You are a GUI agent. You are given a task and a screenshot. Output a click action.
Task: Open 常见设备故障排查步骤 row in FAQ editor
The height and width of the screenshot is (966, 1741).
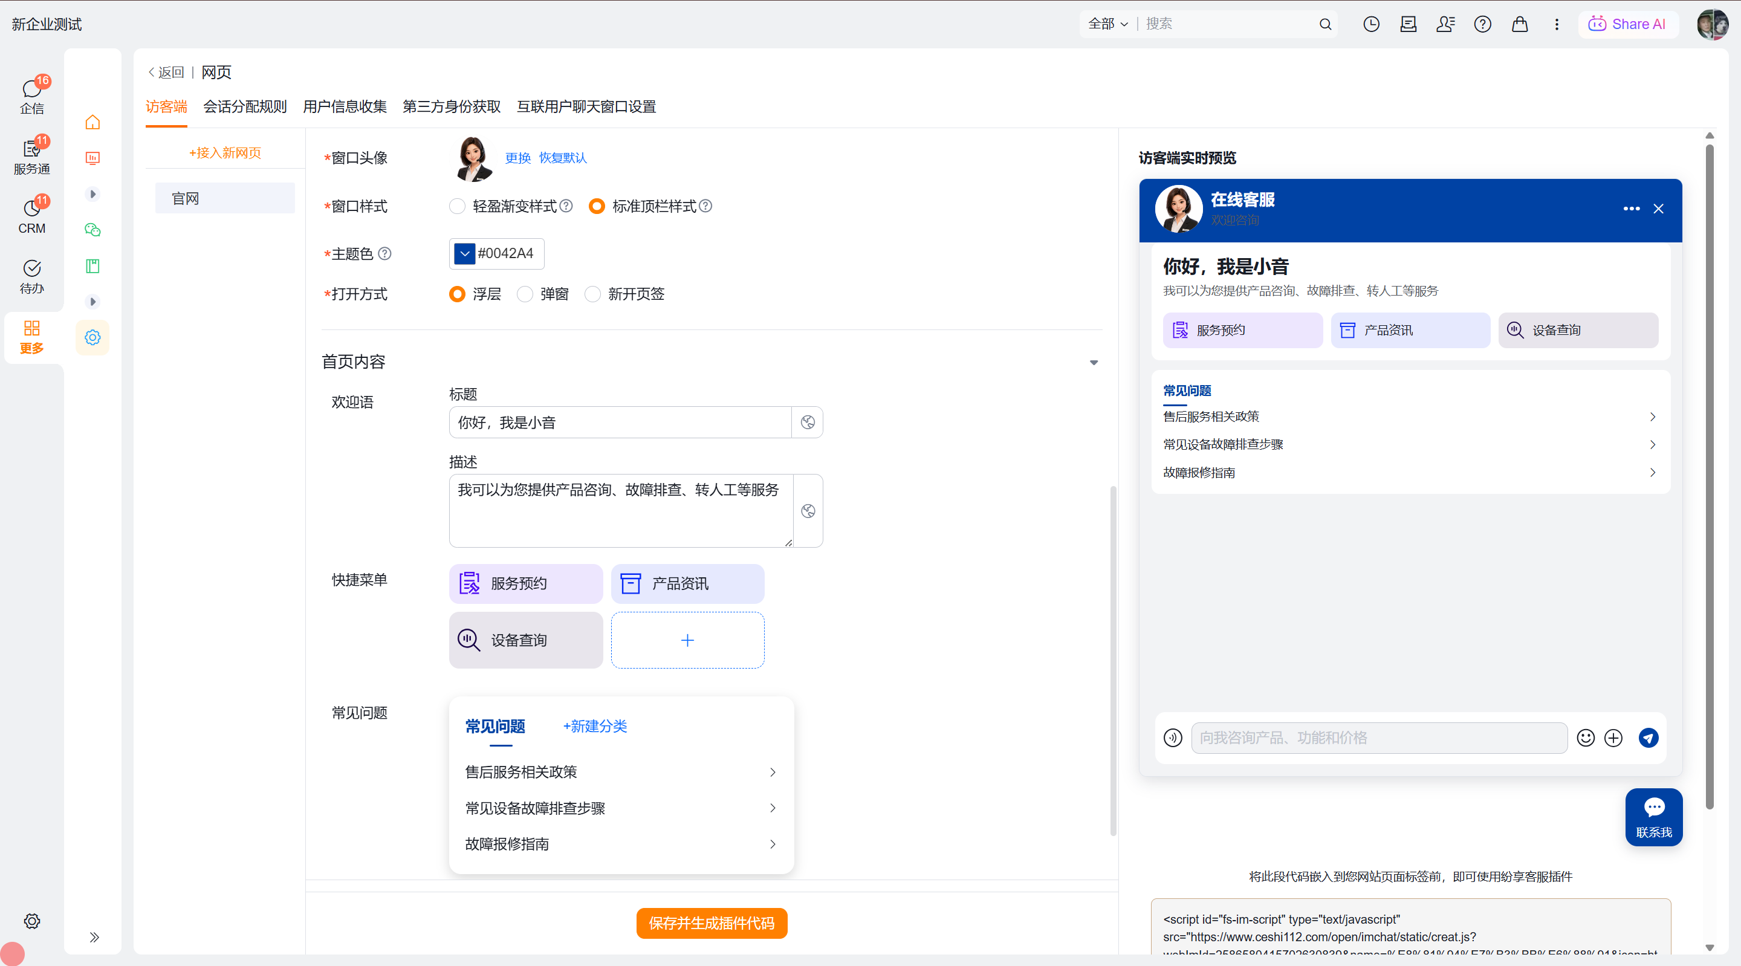(x=621, y=808)
